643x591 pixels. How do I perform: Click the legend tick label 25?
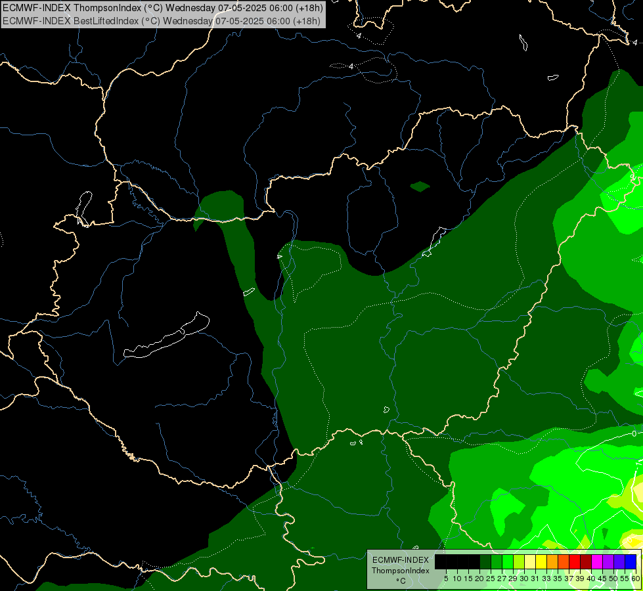click(x=491, y=579)
